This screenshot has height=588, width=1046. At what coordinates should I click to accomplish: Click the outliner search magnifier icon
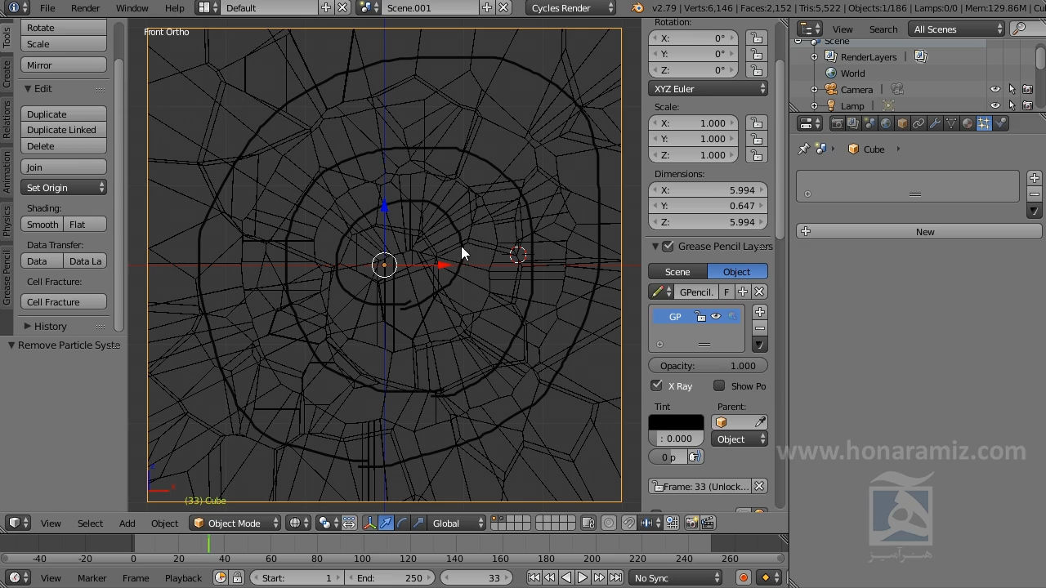[x=1019, y=29]
